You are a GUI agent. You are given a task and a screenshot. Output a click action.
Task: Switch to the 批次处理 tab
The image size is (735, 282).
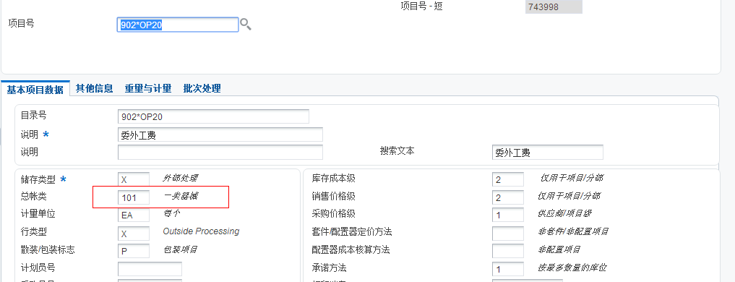pos(202,88)
